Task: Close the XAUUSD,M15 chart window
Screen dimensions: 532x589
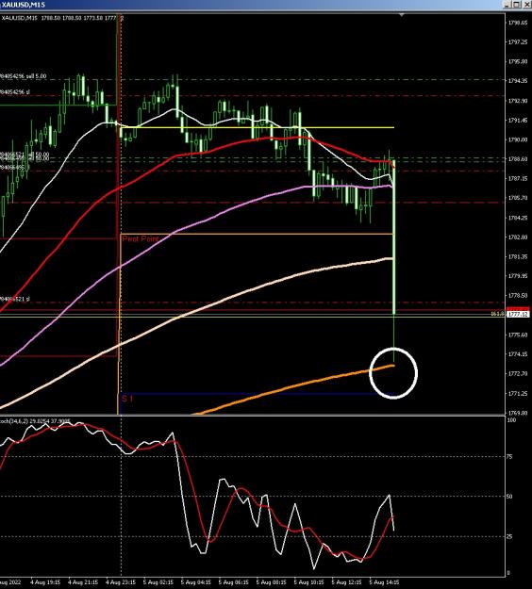Action: pos(526,5)
